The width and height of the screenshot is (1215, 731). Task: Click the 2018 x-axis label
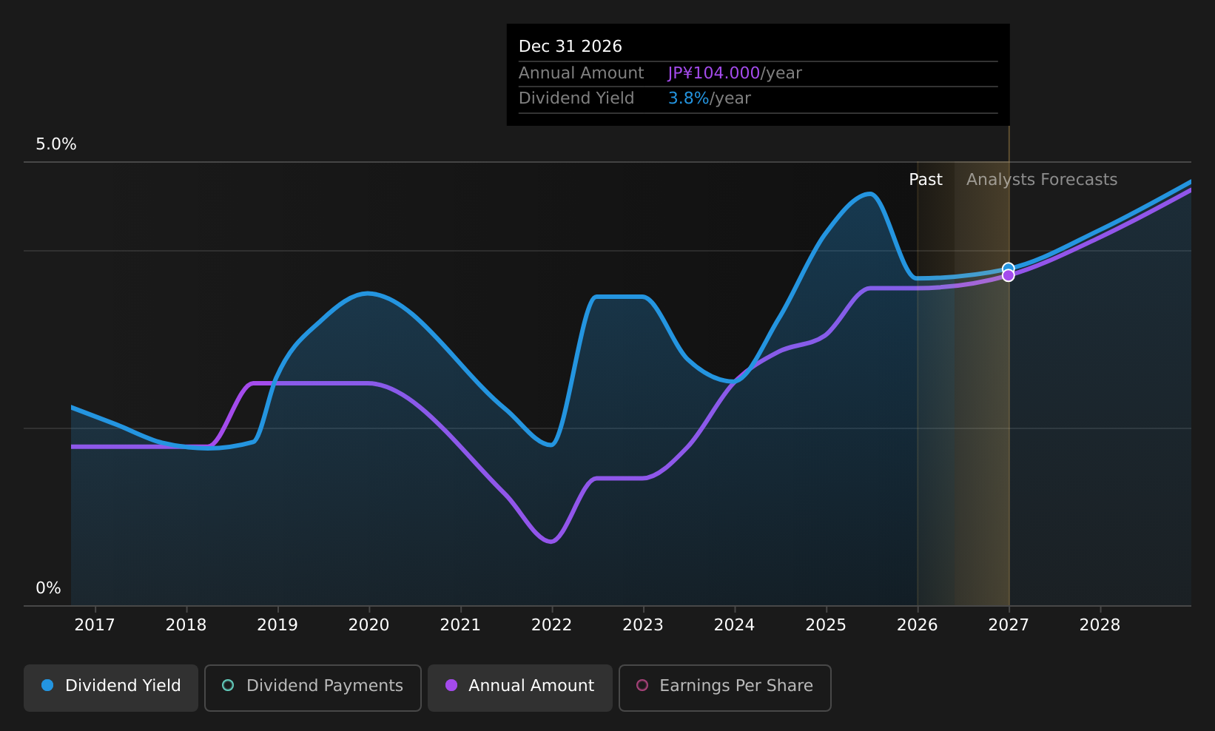coord(186,625)
